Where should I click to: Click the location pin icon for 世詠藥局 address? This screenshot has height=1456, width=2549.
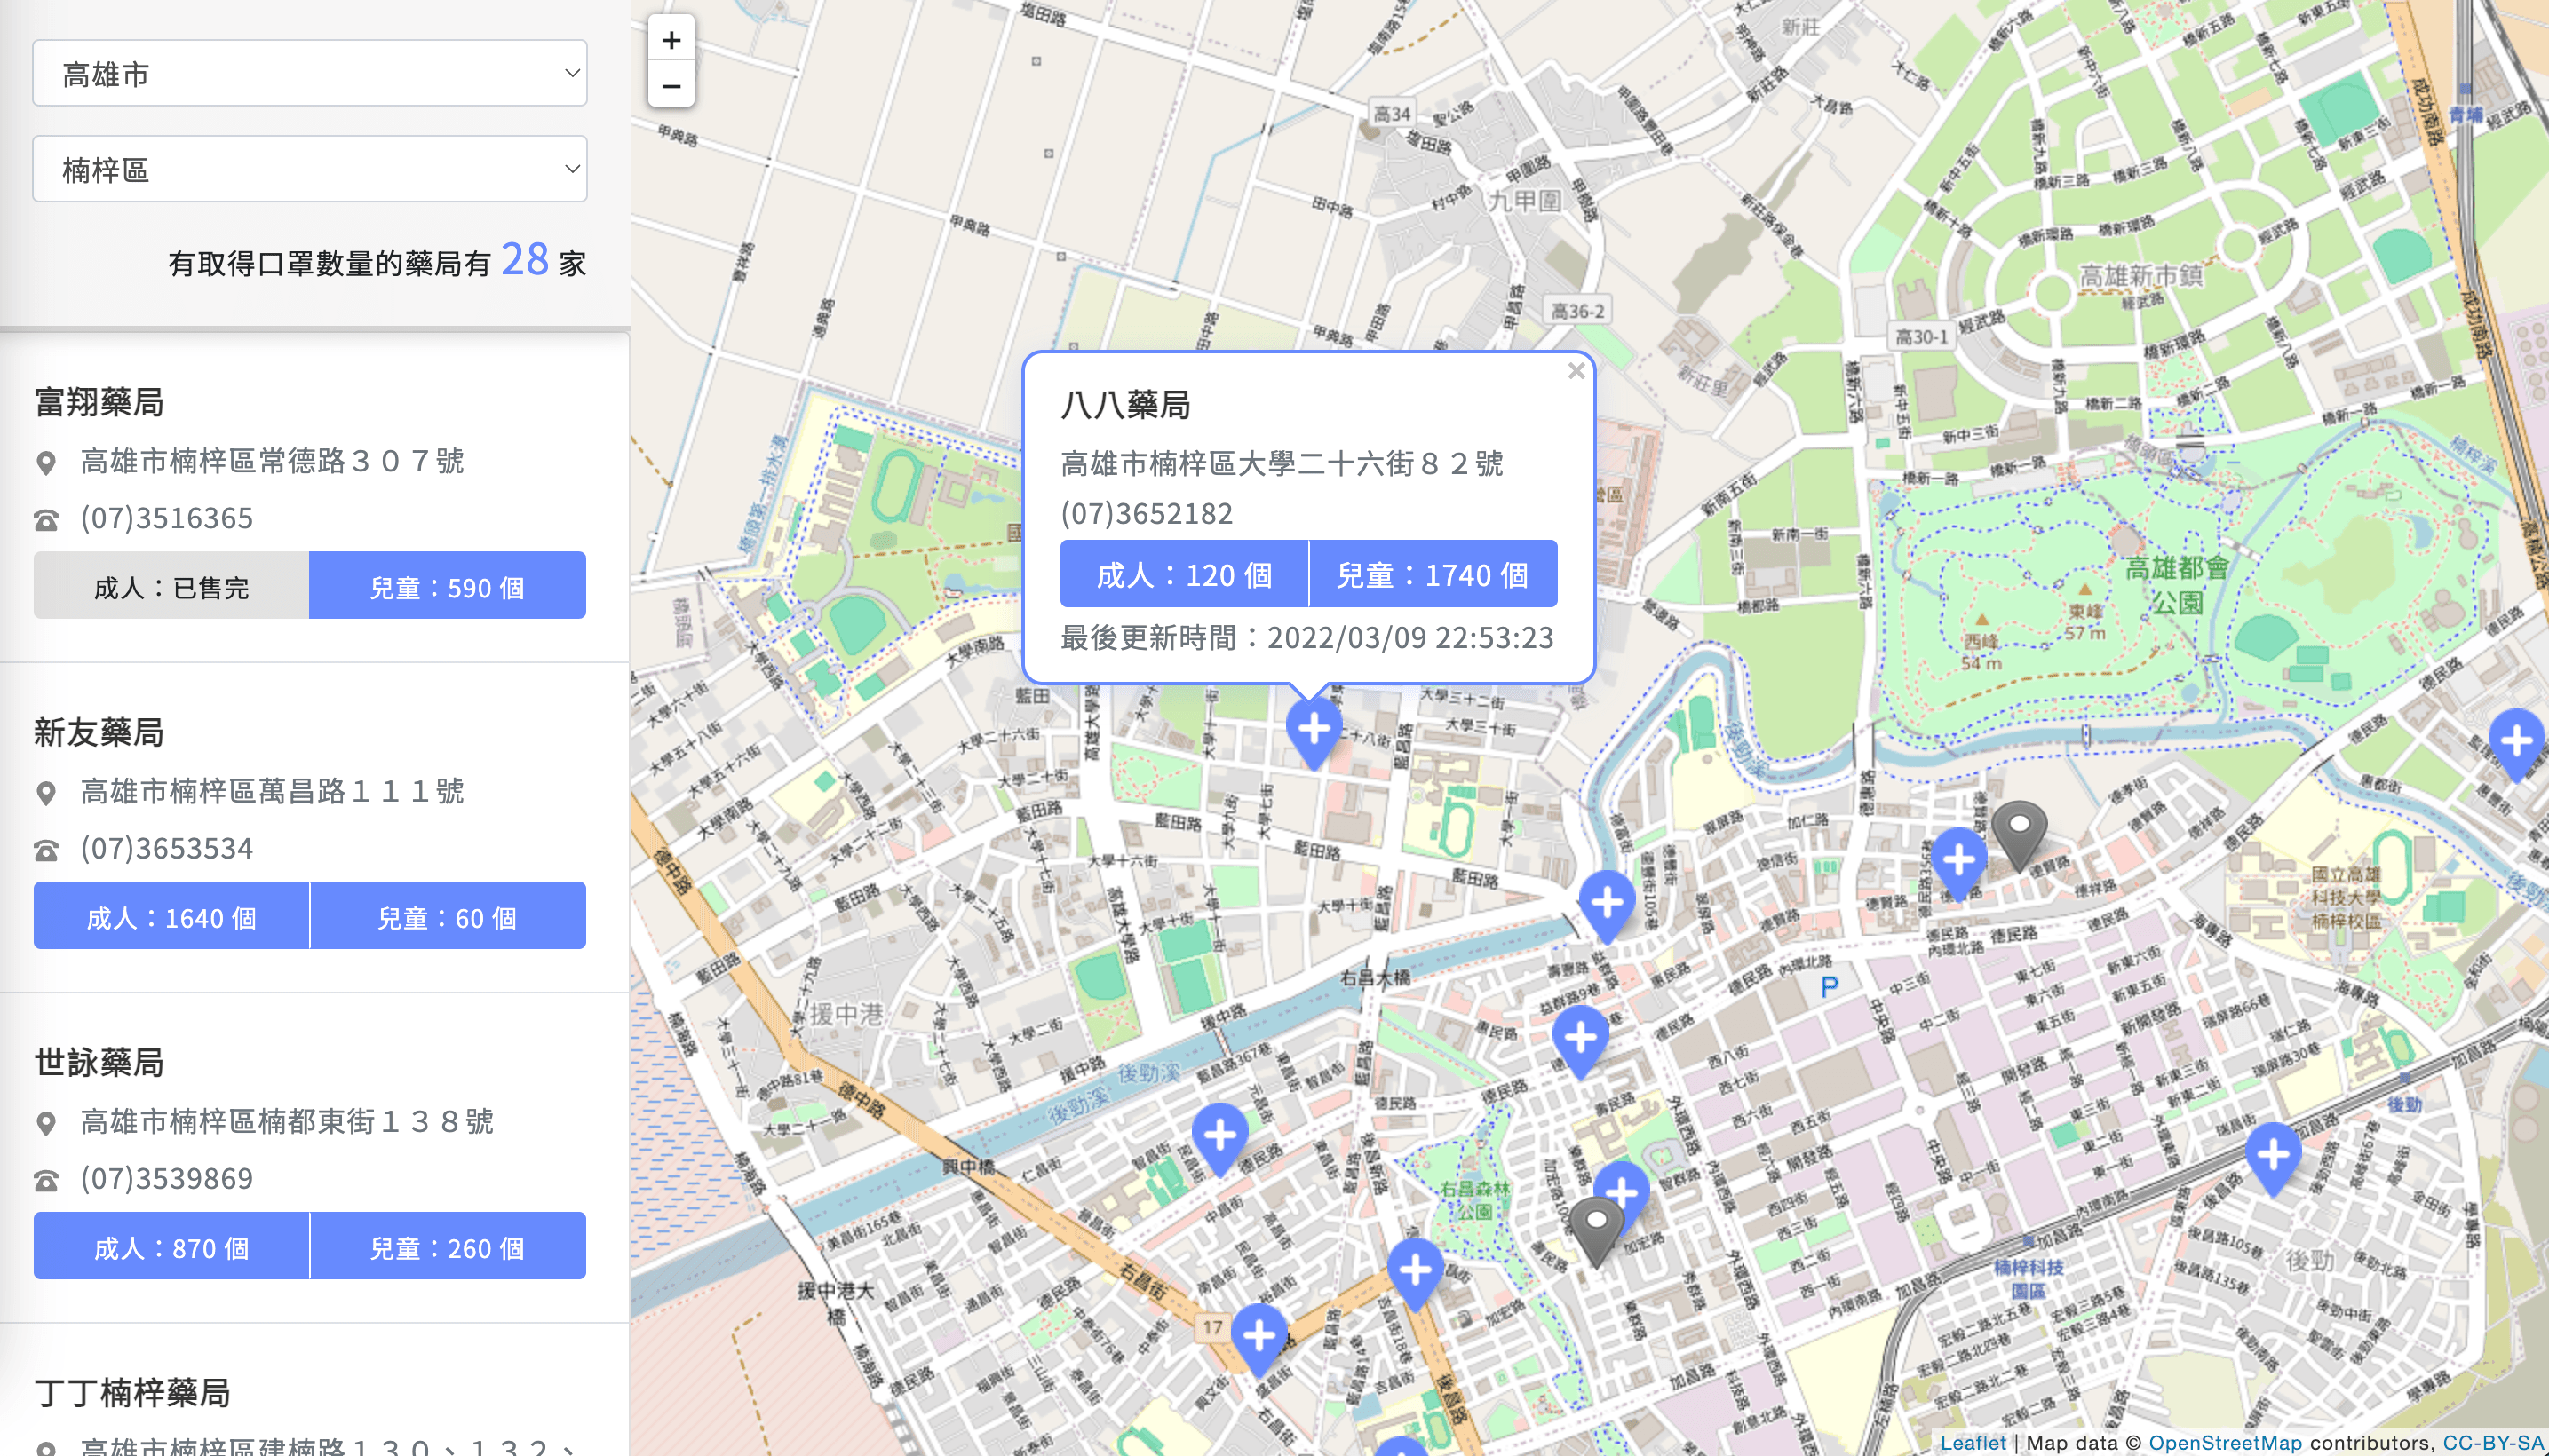click(46, 1123)
